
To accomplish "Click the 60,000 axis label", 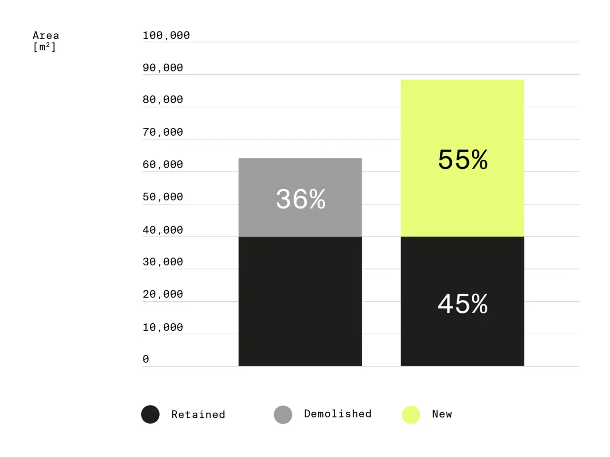I will (x=163, y=164).
